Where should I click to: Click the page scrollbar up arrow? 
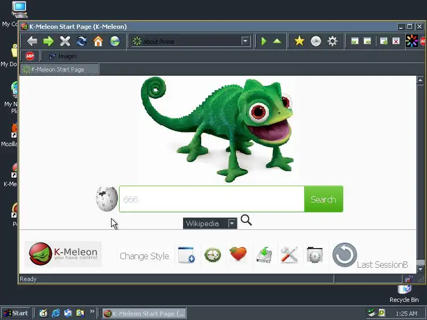pos(420,81)
